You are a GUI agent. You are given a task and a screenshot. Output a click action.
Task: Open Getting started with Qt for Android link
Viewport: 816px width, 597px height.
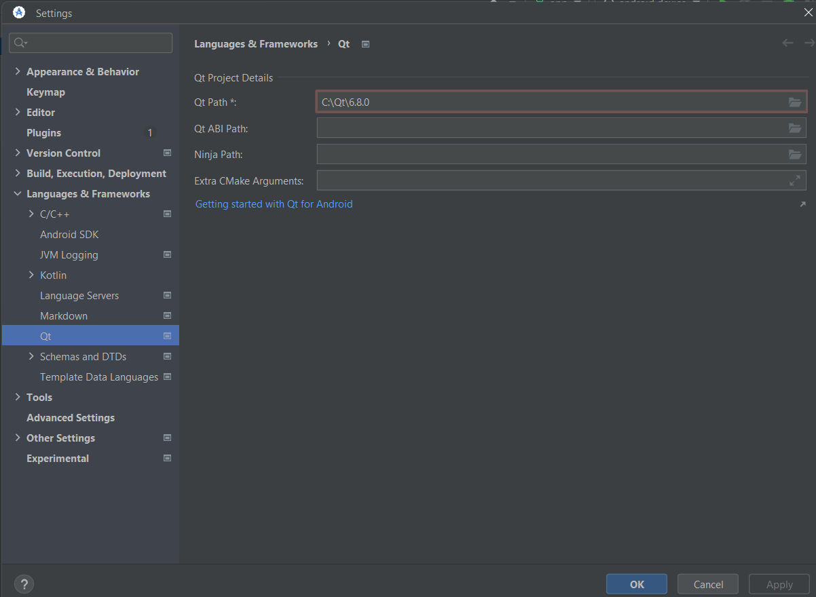(x=274, y=204)
